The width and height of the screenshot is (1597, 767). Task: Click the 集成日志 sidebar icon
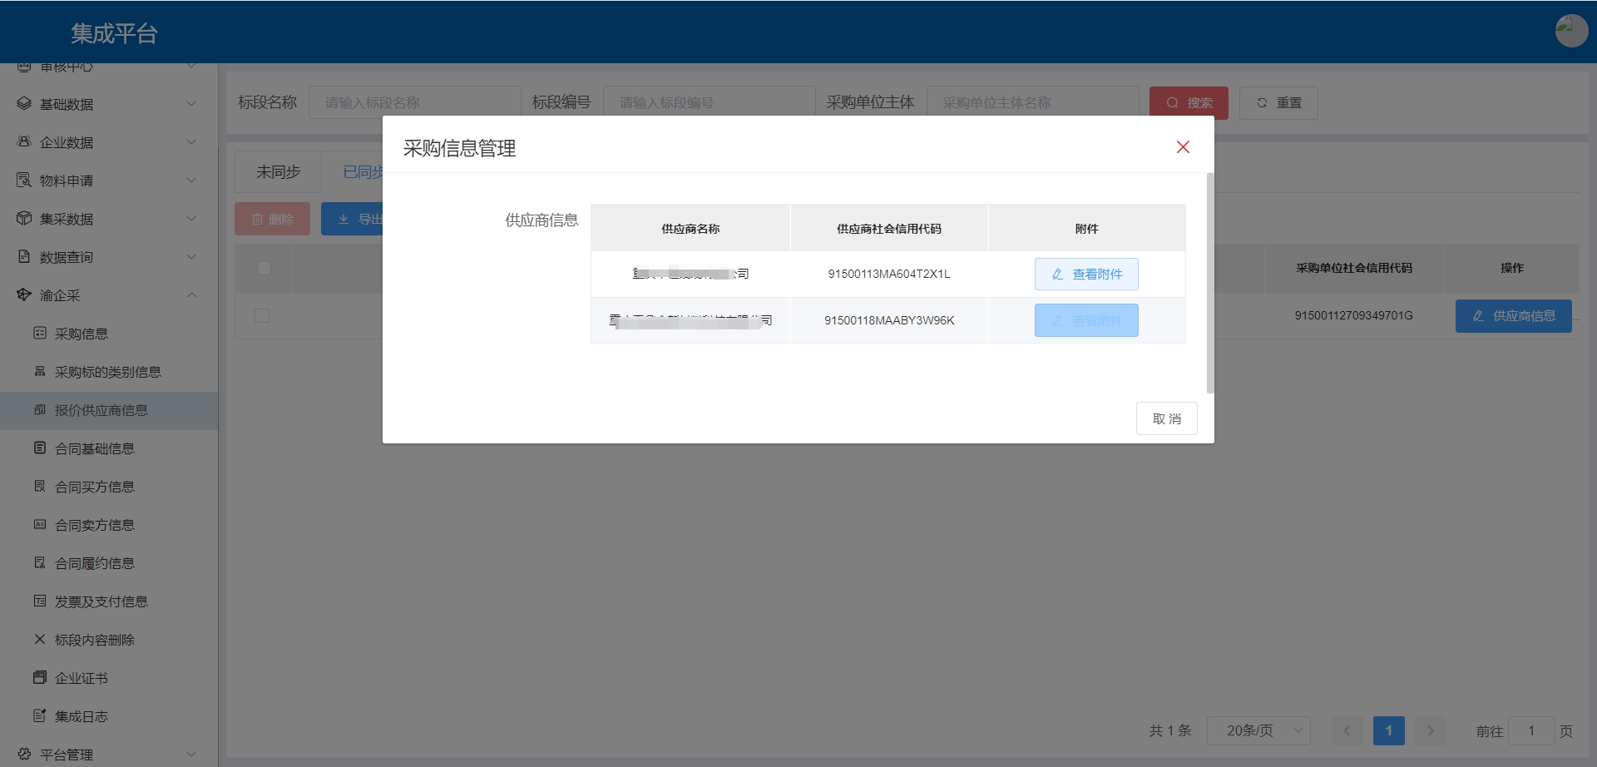(40, 716)
